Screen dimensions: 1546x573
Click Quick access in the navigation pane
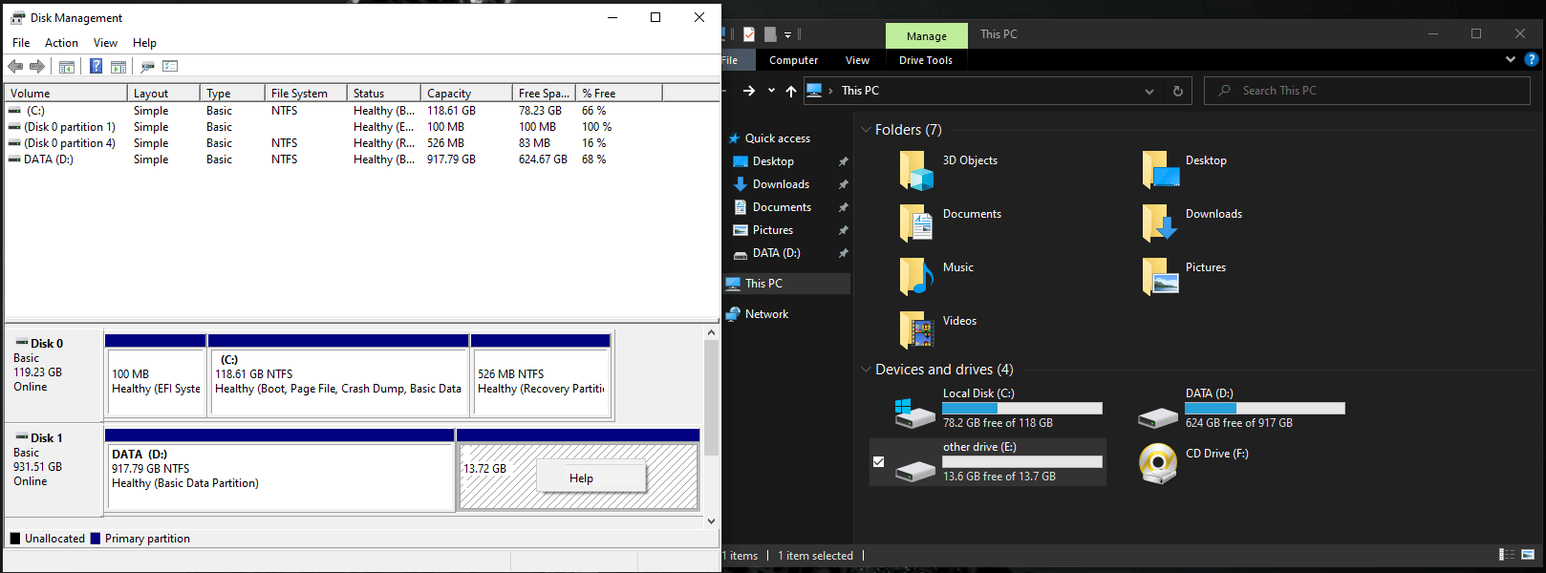click(777, 138)
